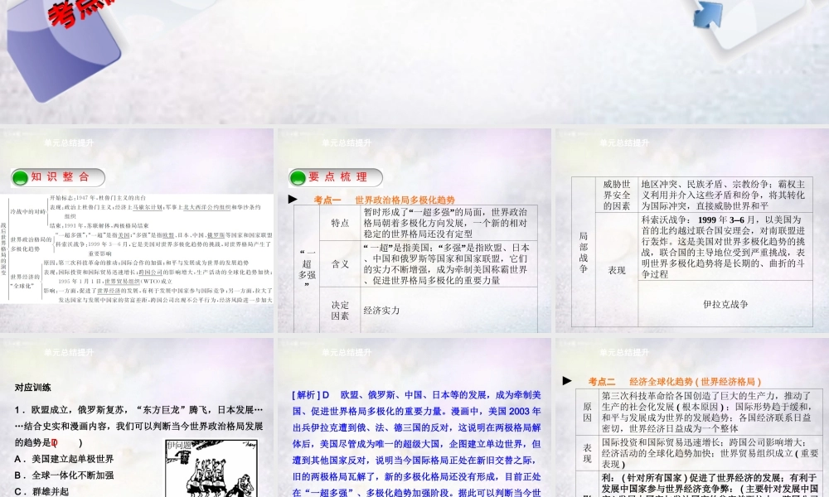Viewport: 829px width, 497px height.
Task: Click the black triangle marker before 考点一
Action: coord(293,199)
